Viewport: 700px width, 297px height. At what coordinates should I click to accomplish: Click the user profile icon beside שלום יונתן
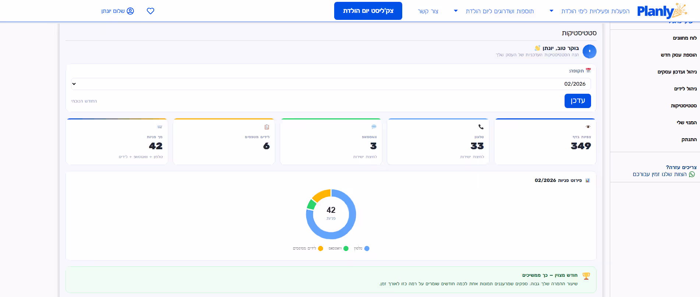click(130, 11)
